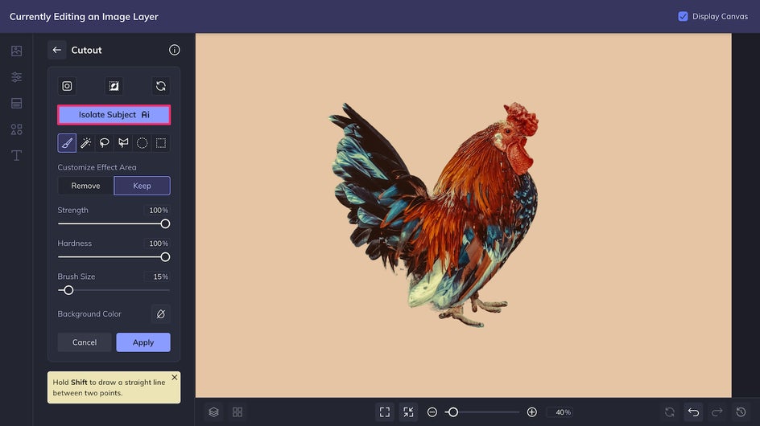Screen dimensions: 760x426
Task: Click the Brush Size slider handle
Action: [x=68, y=290]
